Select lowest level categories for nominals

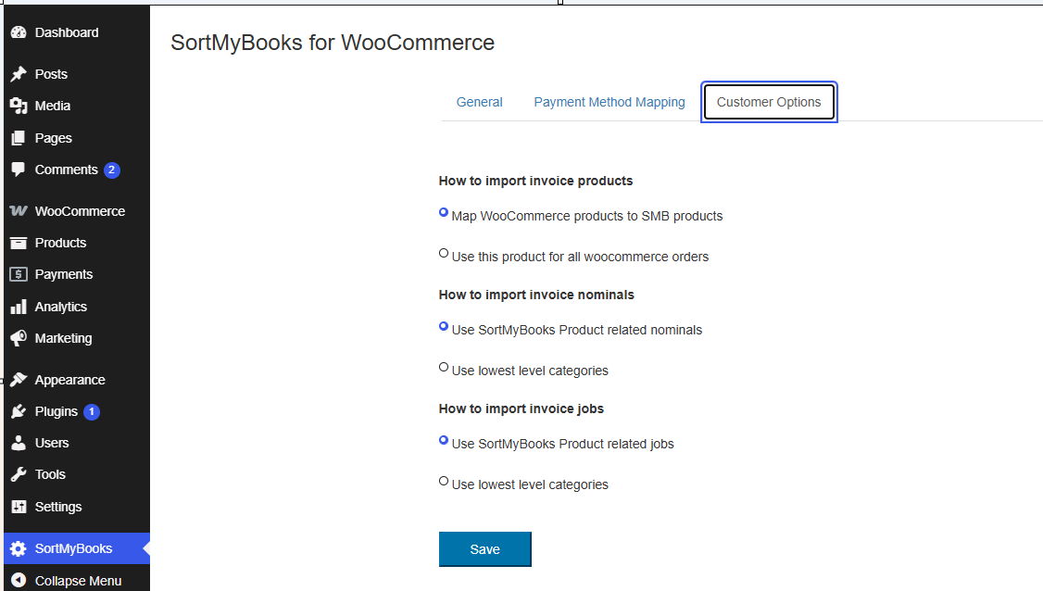tap(444, 367)
